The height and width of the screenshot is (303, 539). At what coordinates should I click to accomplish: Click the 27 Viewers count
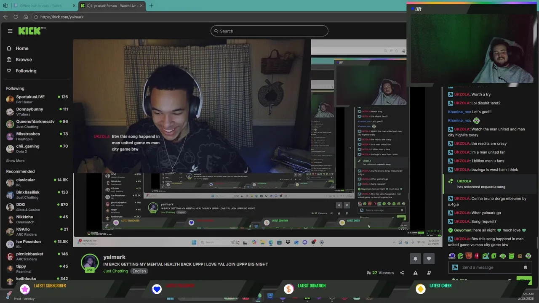[380, 273]
